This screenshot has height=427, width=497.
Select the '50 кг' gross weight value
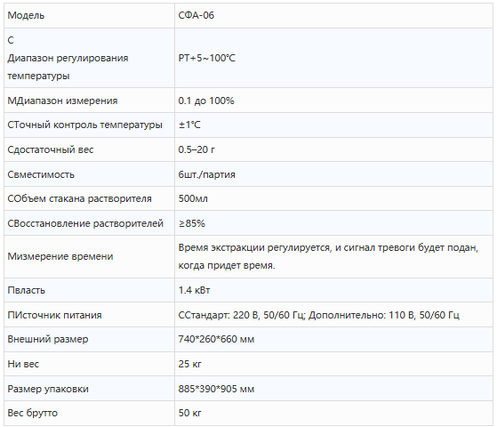189,413
